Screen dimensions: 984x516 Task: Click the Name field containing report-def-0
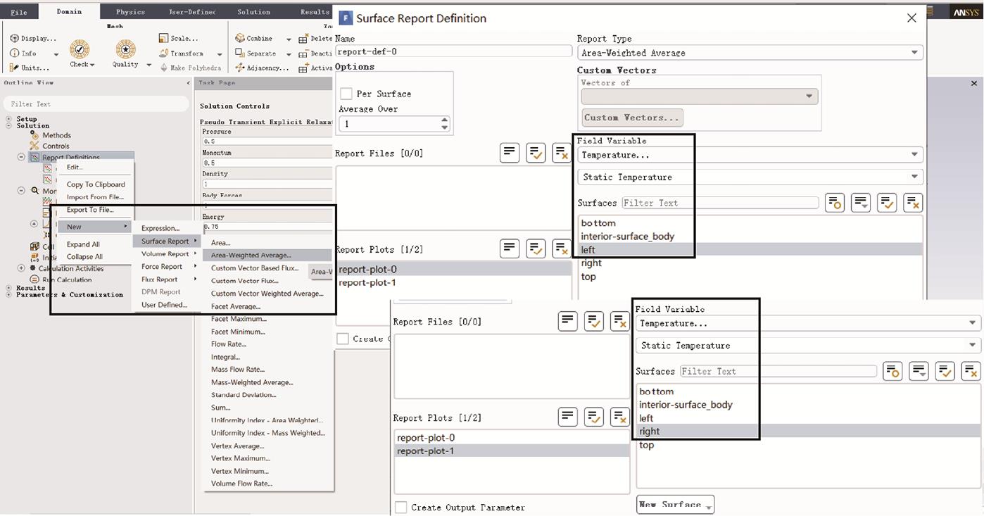coord(453,51)
